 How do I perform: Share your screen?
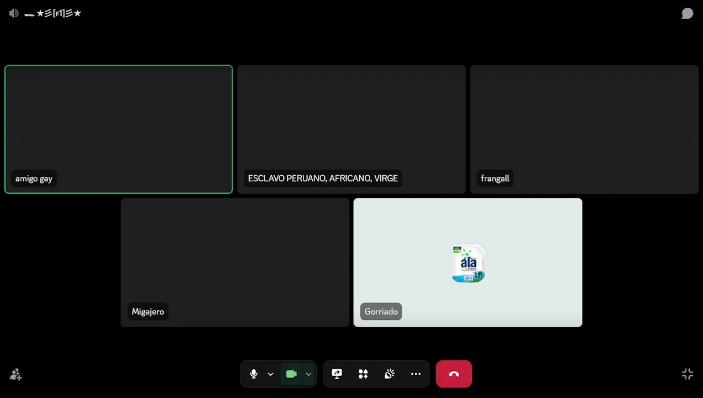337,374
